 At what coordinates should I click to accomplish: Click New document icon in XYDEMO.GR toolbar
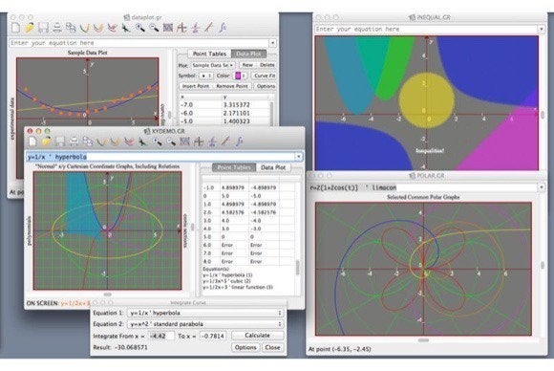(x=32, y=142)
